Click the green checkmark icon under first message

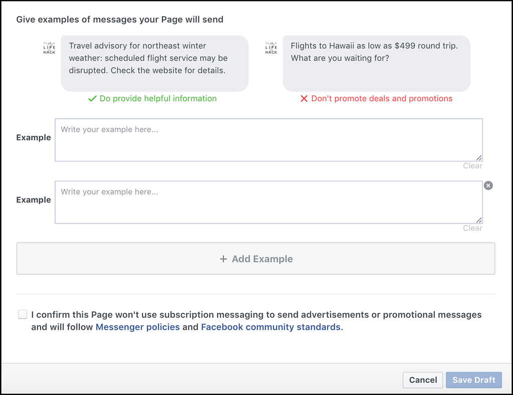92,99
